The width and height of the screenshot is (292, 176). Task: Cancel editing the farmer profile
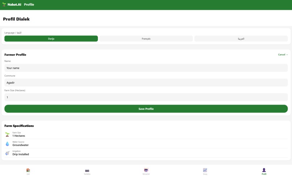[283, 55]
